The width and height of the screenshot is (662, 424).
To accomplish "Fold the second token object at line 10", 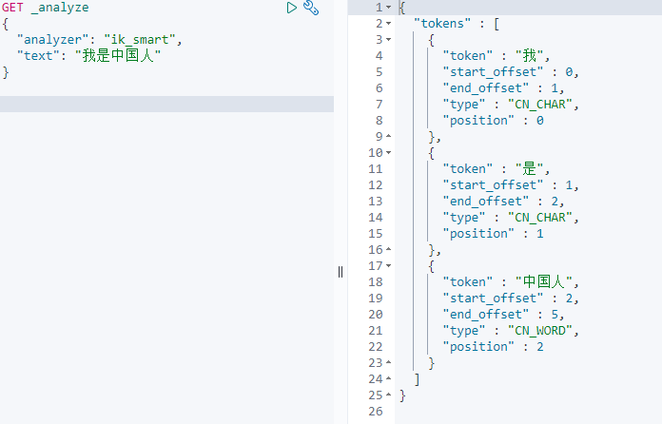I will click(390, 153).
